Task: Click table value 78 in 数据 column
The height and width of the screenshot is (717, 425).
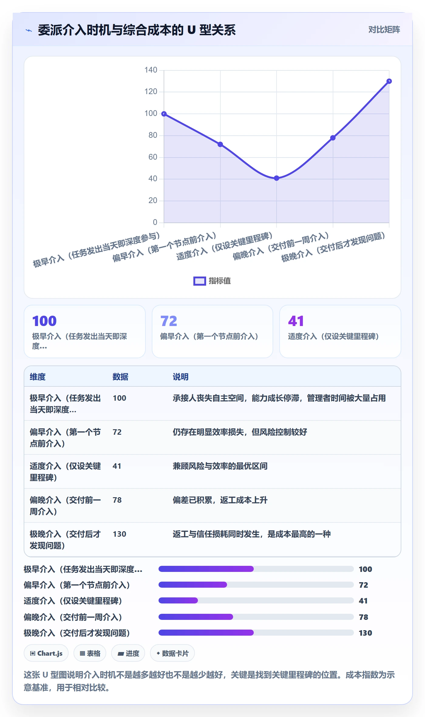Action: click(x=117, y=500)
